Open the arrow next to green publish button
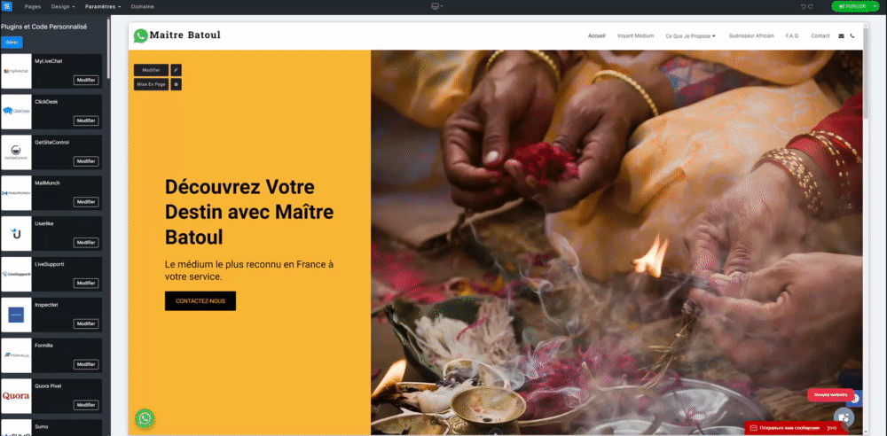 click(x=876, y=6)
